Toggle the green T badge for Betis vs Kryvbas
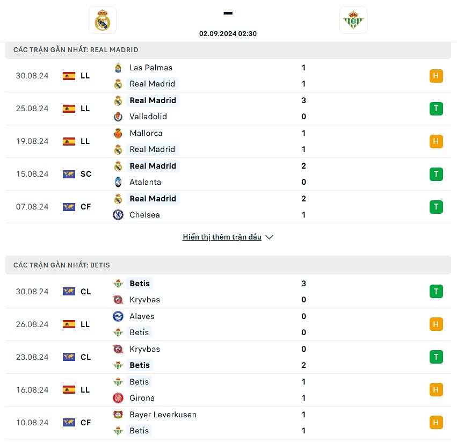 click(436, 292)
